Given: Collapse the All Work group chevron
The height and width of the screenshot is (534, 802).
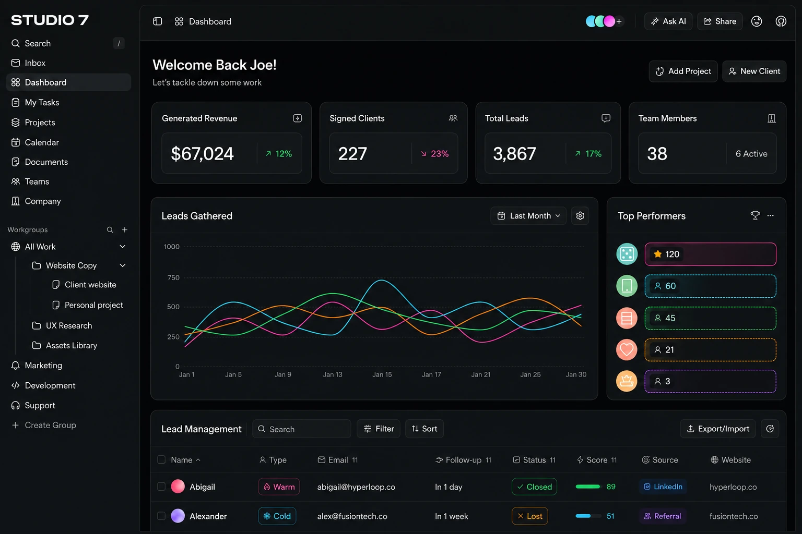Looking at the screenshot, I should tap(123, 247).
